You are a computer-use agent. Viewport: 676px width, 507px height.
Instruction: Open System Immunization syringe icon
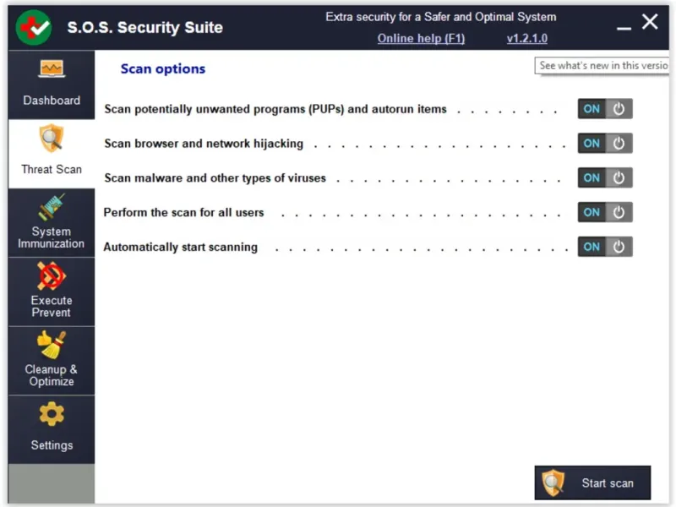click(x=52, y=207)
